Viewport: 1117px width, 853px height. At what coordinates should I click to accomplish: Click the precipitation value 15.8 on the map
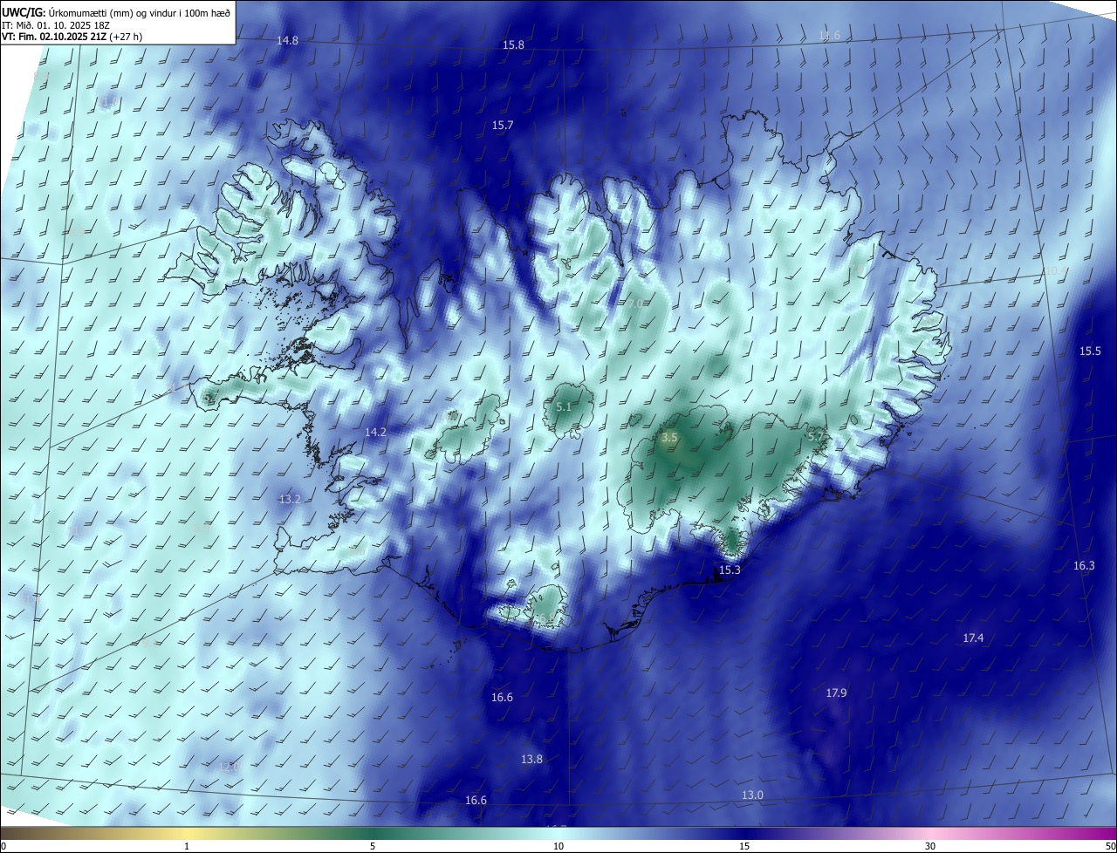point(514,45)
